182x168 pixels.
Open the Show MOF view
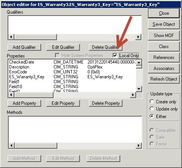164,36
